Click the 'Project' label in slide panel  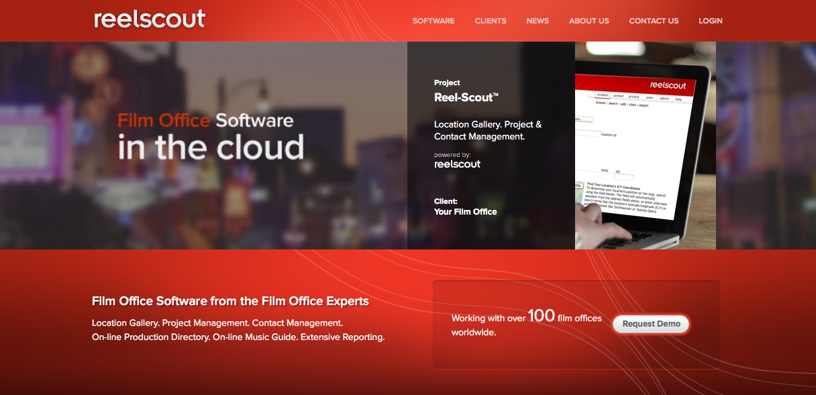click(x=447, y=82)
